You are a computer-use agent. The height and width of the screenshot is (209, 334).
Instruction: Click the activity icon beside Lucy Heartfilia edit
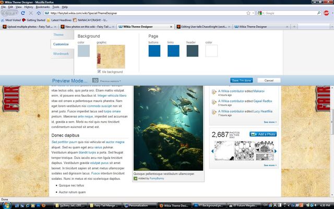coord(214,112)
